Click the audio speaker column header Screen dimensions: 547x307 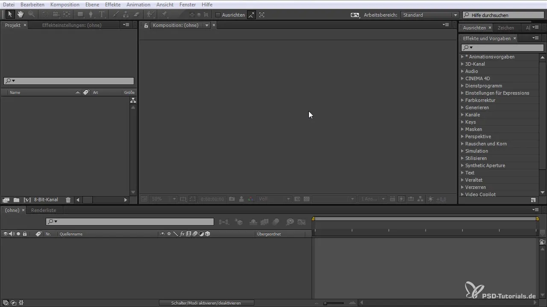12,234
